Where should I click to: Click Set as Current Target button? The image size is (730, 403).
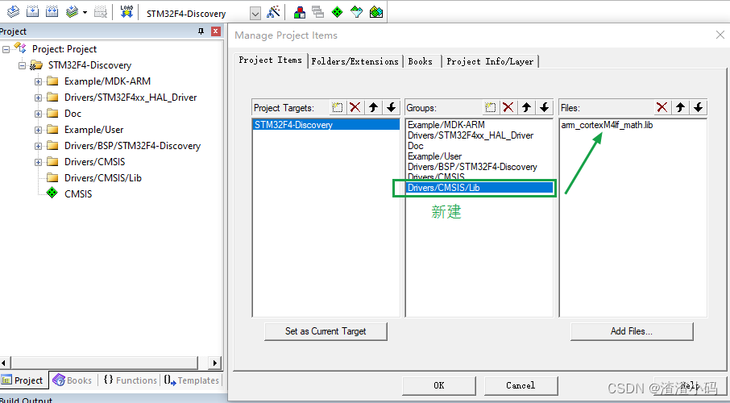click(x=326, y=331)
